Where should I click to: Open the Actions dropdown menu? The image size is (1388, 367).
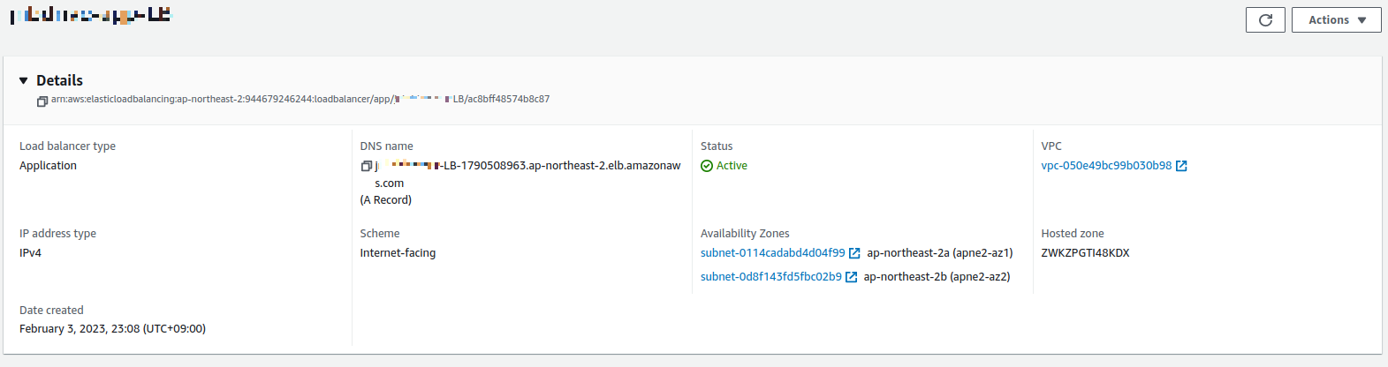pos(1336,19)
